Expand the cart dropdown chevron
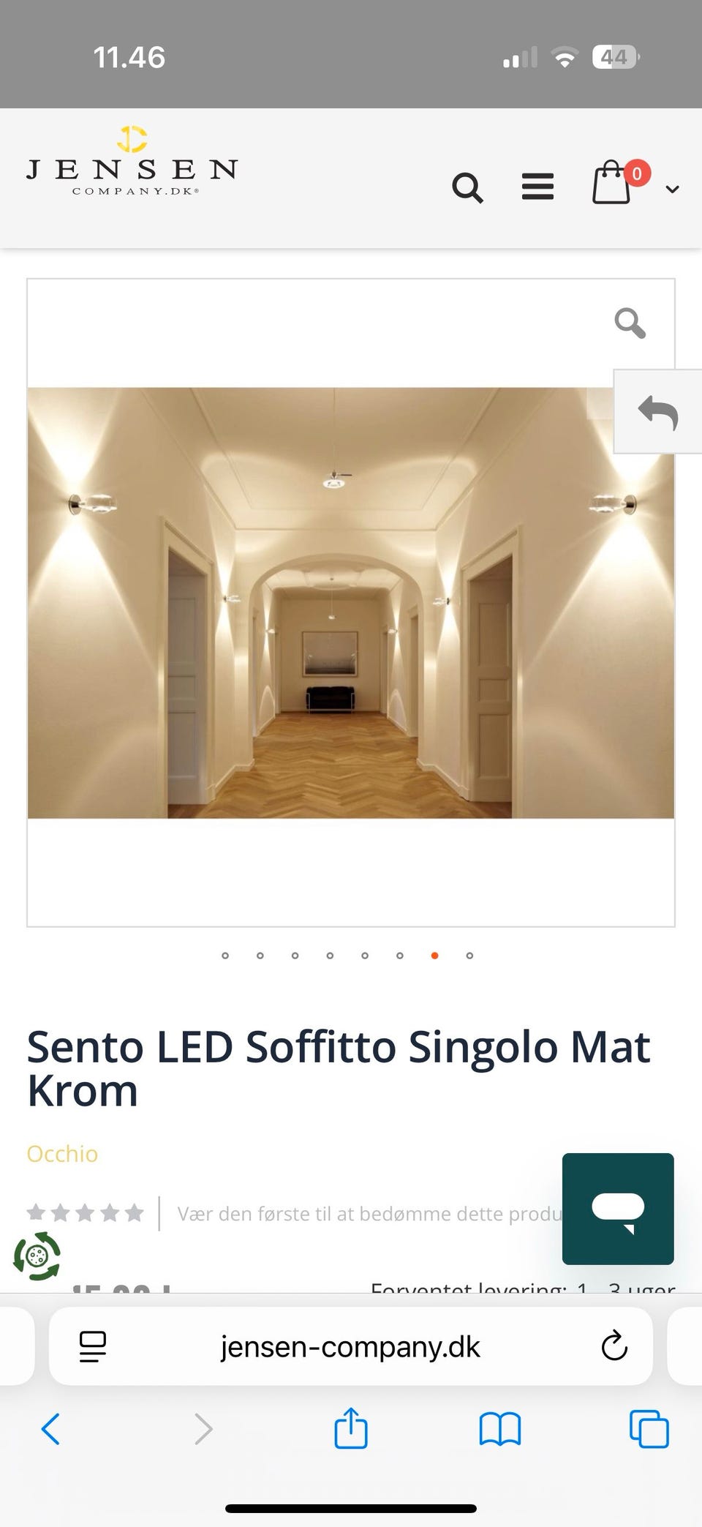The width and height of the screenshot is (702, 1527). tap(672, 190)
